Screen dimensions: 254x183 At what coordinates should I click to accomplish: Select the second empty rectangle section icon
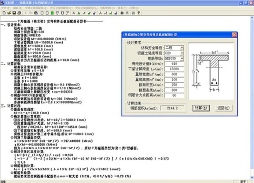(47, 13)
